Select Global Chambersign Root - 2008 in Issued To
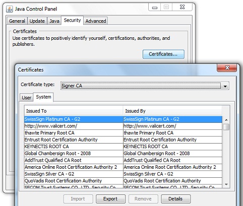243x206 pixels. 74,154
